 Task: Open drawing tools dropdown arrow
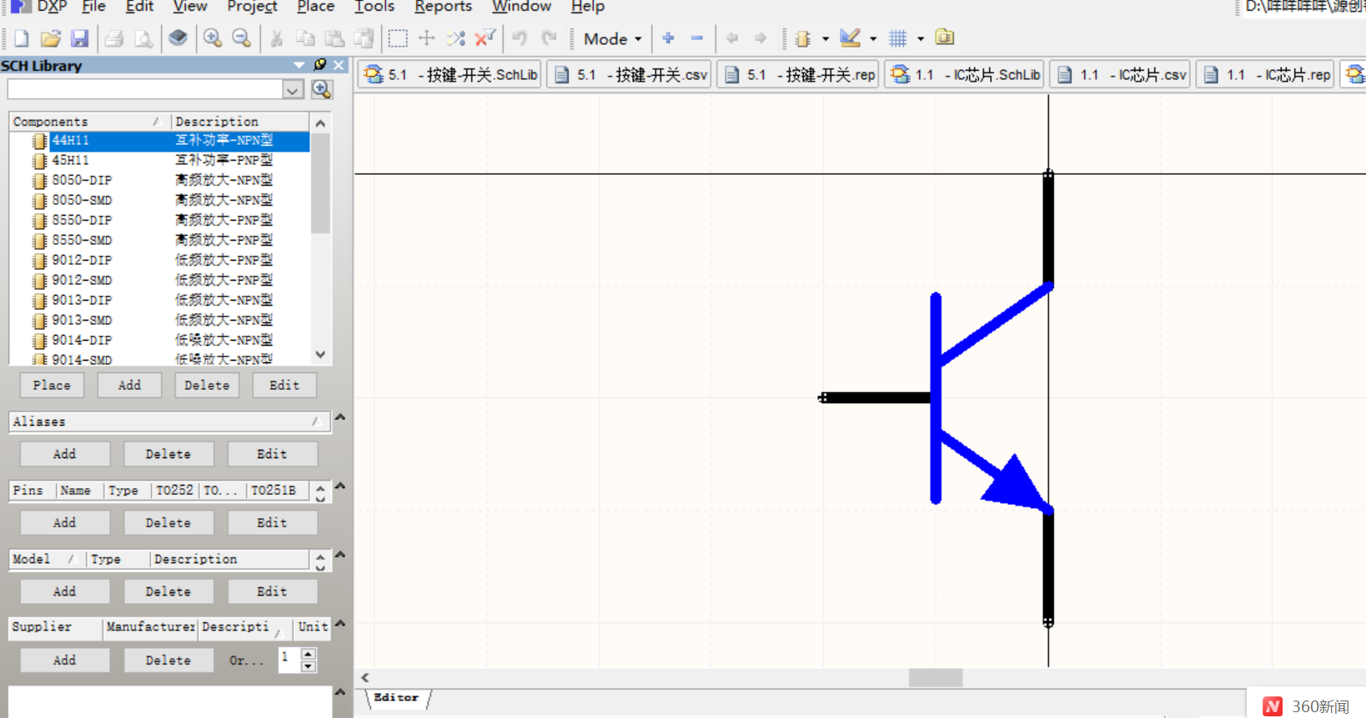pyautogui.click(x=873, y=39)
